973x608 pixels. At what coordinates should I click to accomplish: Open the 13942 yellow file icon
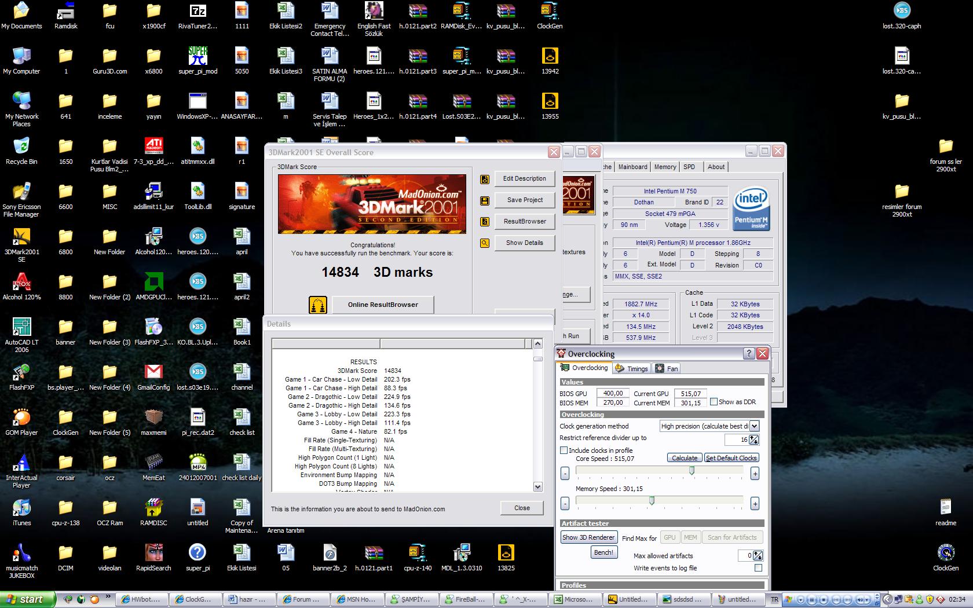550,61
